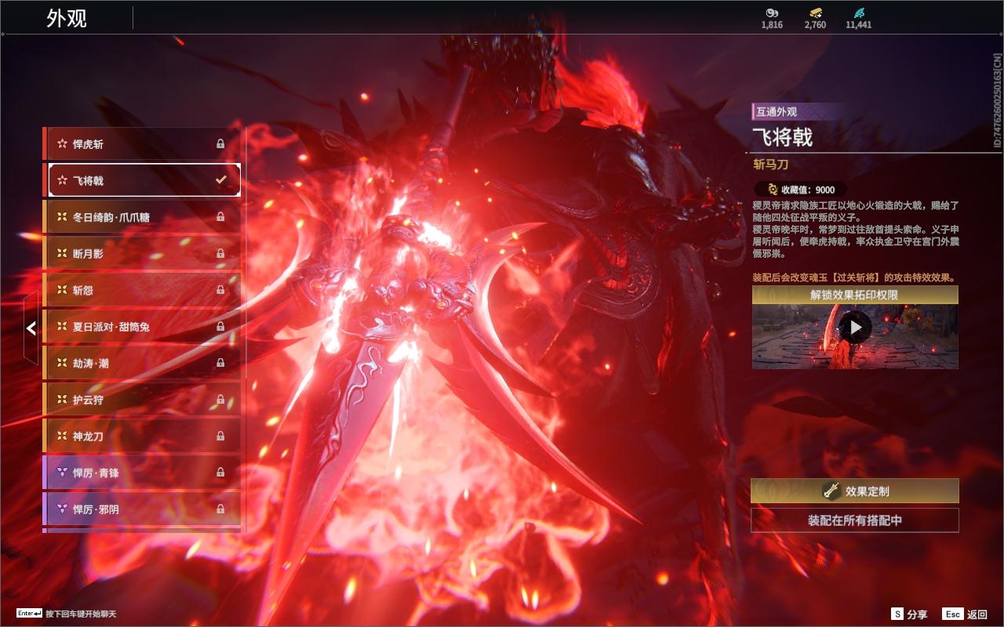This screenshot has height=627, width=1004.
Task: Click 装配在所有搭配中 button
Action: click(855, 520)
